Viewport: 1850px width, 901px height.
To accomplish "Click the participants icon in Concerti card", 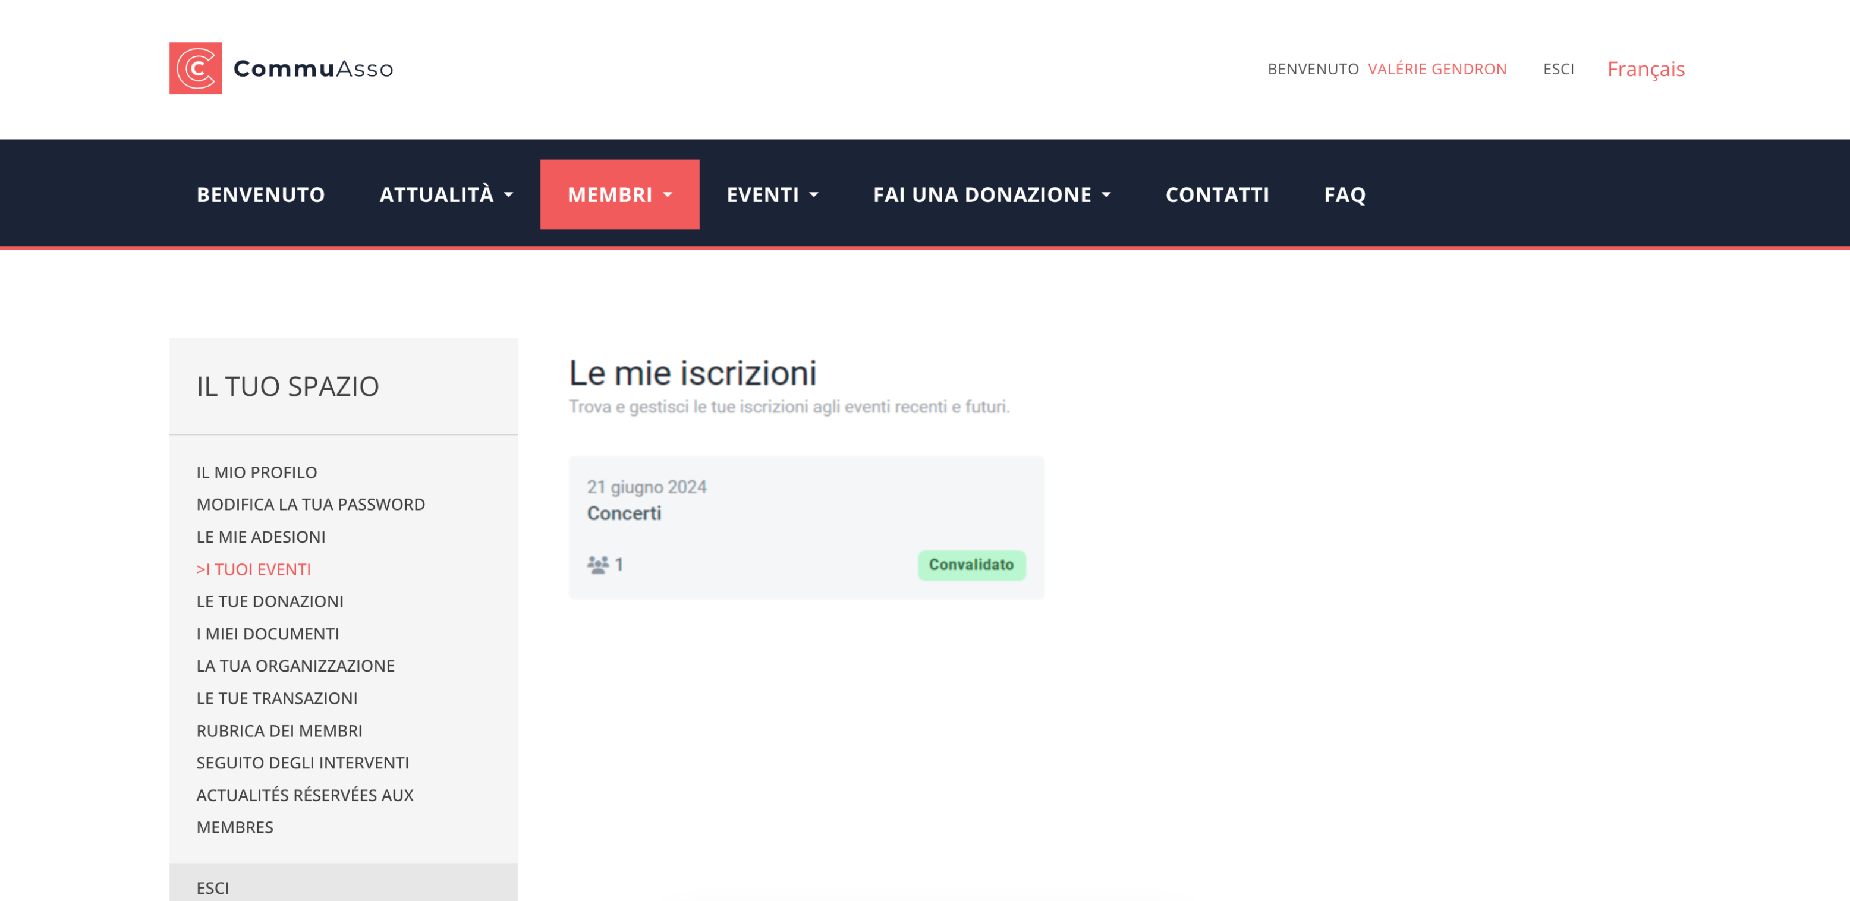I will tap(597, 564).
